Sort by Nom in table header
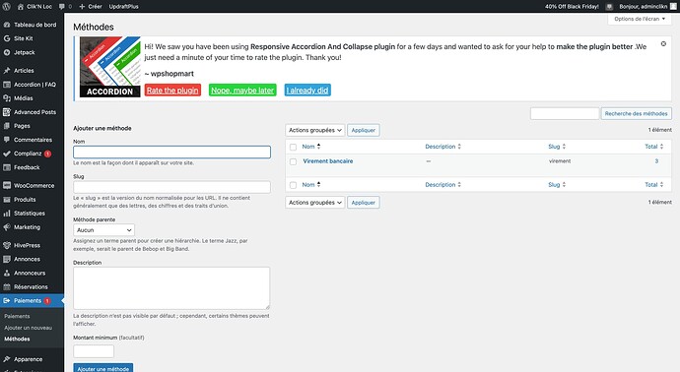Image resolution: width=680 pixels, height=372 pixels. (311, 147)
